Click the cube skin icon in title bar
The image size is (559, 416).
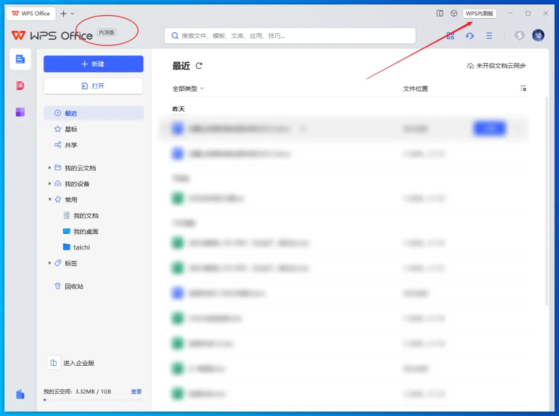click(x=454, y=13)
